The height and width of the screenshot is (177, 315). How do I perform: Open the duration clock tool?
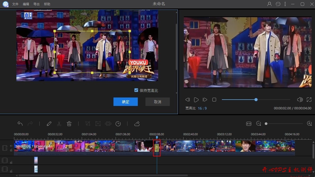[x=118, y=124]
